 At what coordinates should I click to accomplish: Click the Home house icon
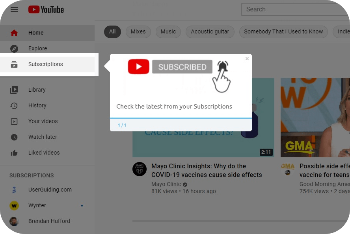(14, 33)
